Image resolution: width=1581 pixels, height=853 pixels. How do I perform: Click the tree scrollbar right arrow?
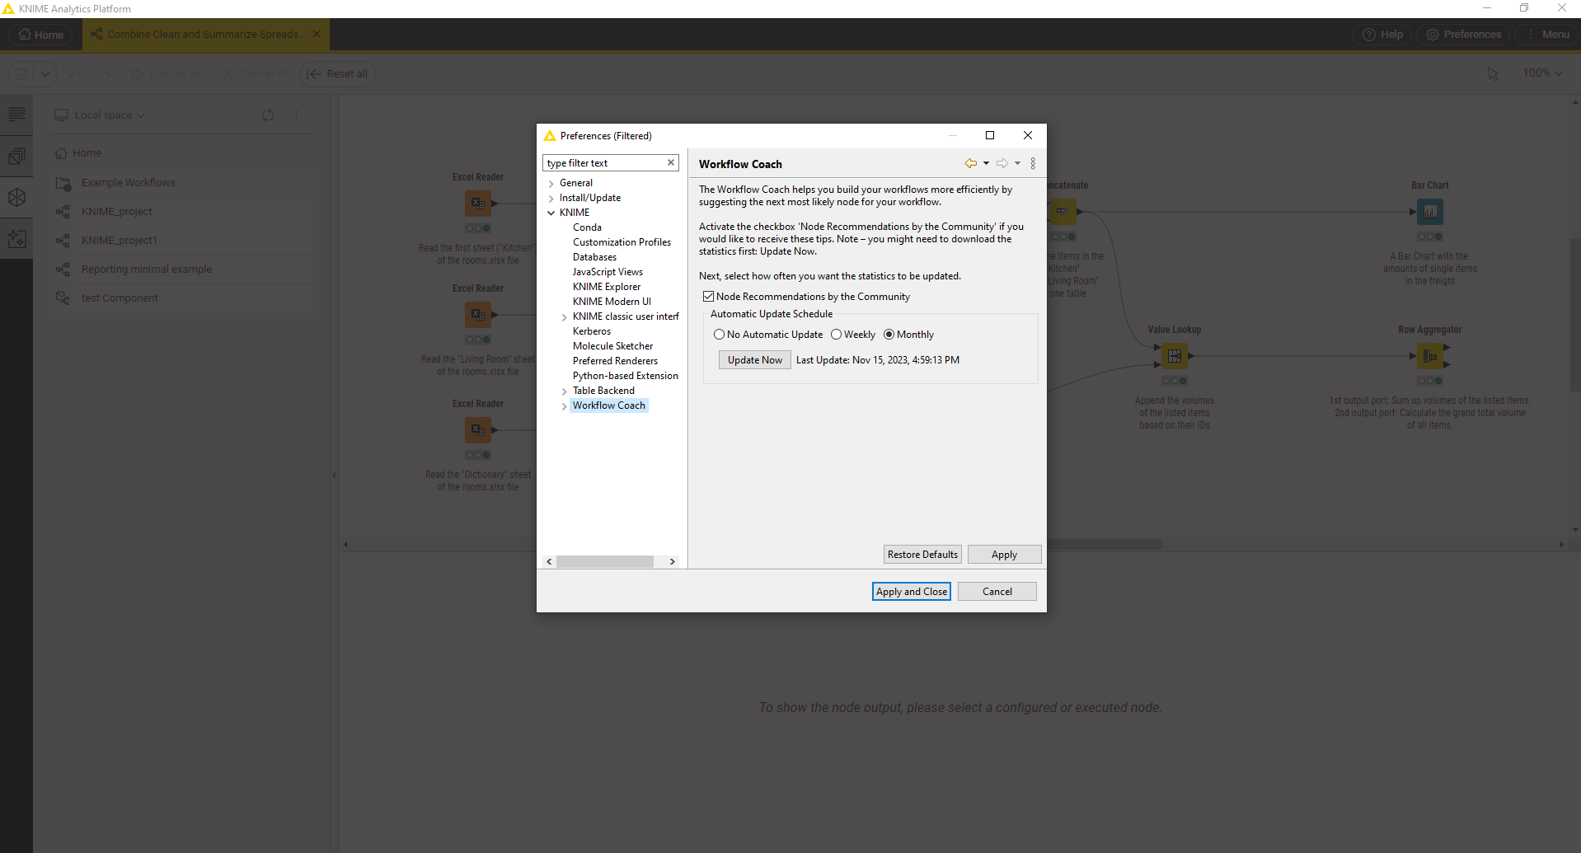[673, 561]
